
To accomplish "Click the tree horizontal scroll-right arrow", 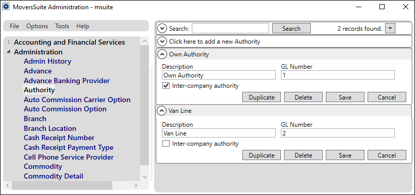I will [x=136, y=186].
